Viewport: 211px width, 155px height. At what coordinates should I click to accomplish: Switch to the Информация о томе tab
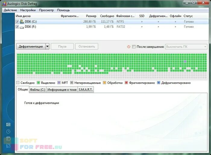tap(62, 90)
